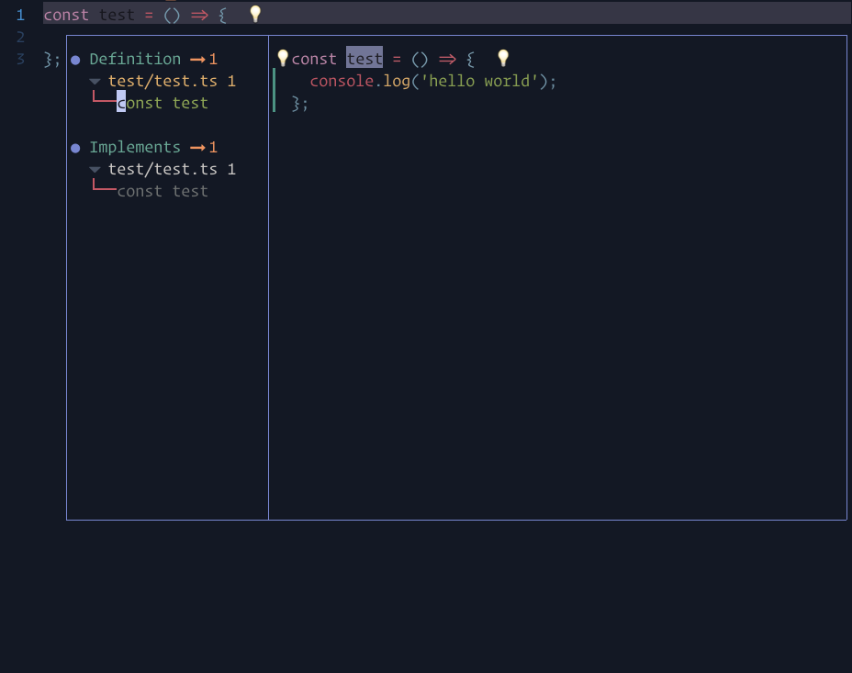Click the red connector icon under Implements' test/test.ts
Viewport: 852px width, 673px height.
104,185
